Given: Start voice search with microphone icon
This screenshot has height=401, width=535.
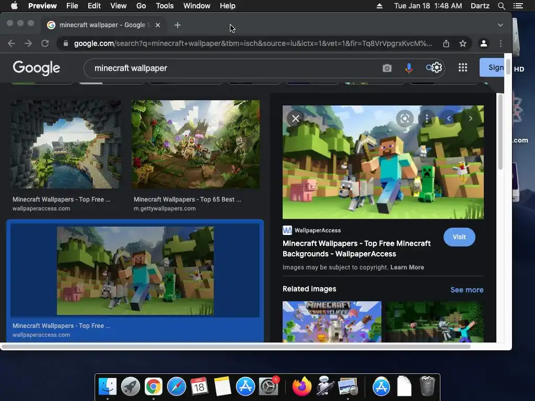Looking at the screenshot, I should click(409, 68).
